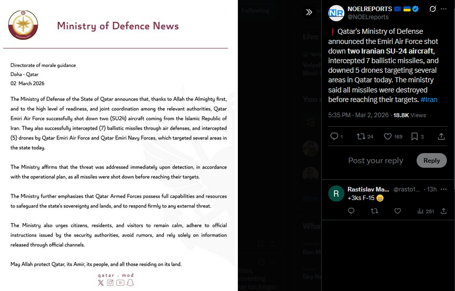Bookmark the NOELREPORTS post

click(x=415, y=136)
